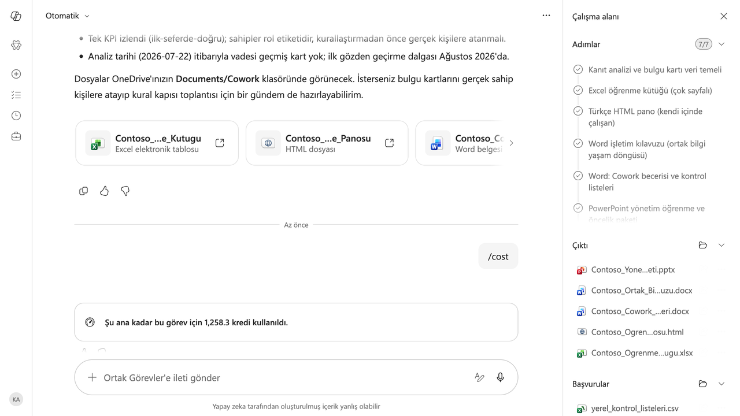The image size is (740, 416).
Task: Open the more options ellipsis menu
Action: [546, 16]
